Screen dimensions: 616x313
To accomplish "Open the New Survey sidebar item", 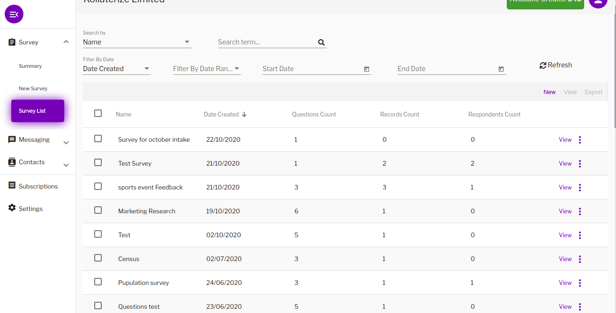I will [33, 88].
